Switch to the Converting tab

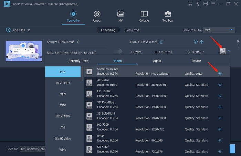click(x=108, y=30)
